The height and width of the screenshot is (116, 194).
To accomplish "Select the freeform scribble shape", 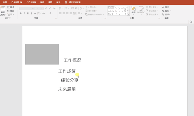I will click(x=112, y=14).
